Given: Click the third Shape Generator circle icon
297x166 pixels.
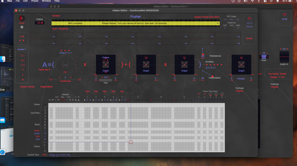Looking at the screenshot, I should pos(210,94).
